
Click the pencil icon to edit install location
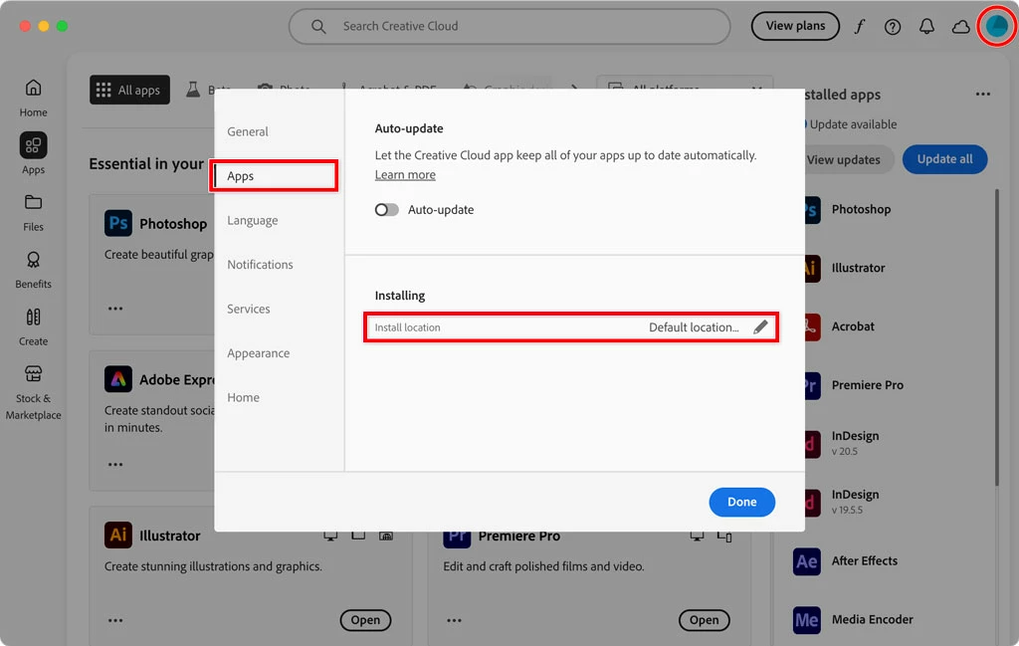click(x=760, y=326)
